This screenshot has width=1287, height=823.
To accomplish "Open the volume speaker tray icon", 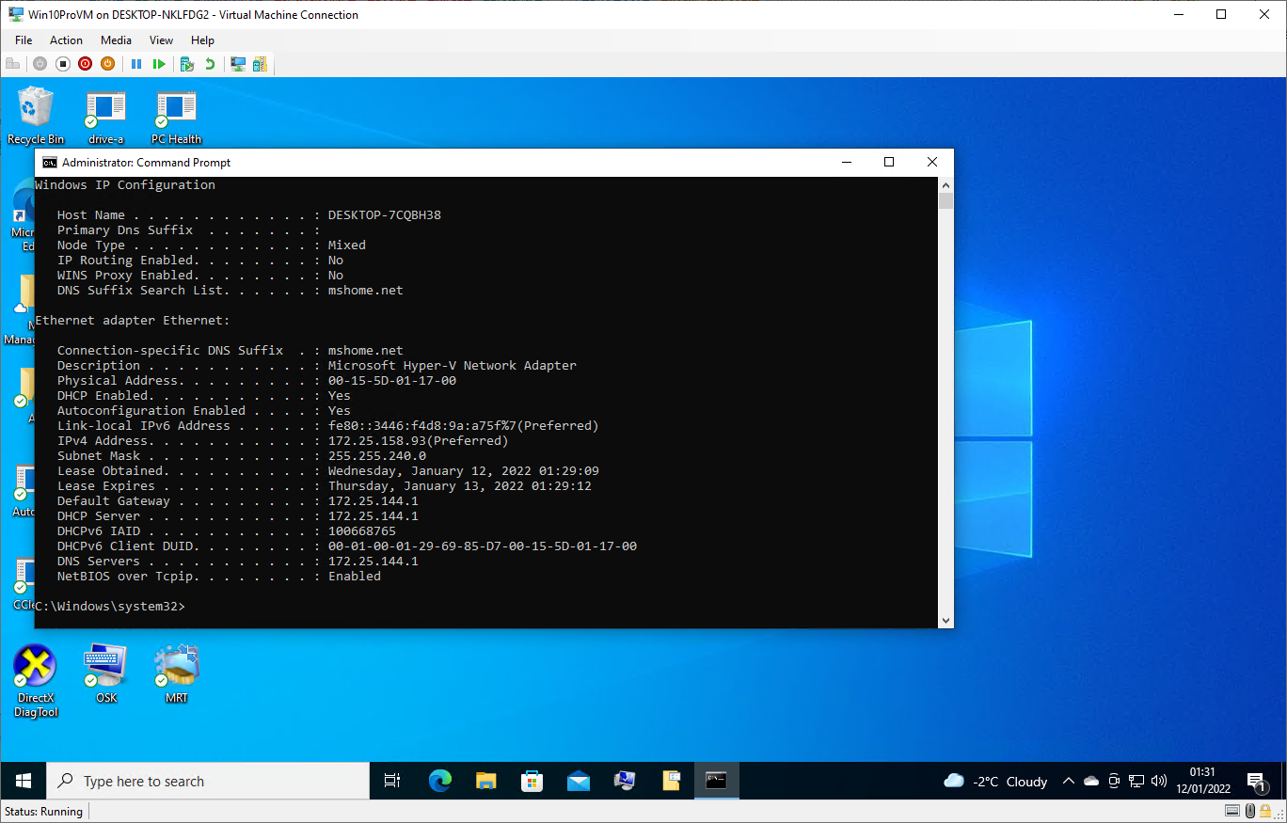I will tap(1159, 781).
